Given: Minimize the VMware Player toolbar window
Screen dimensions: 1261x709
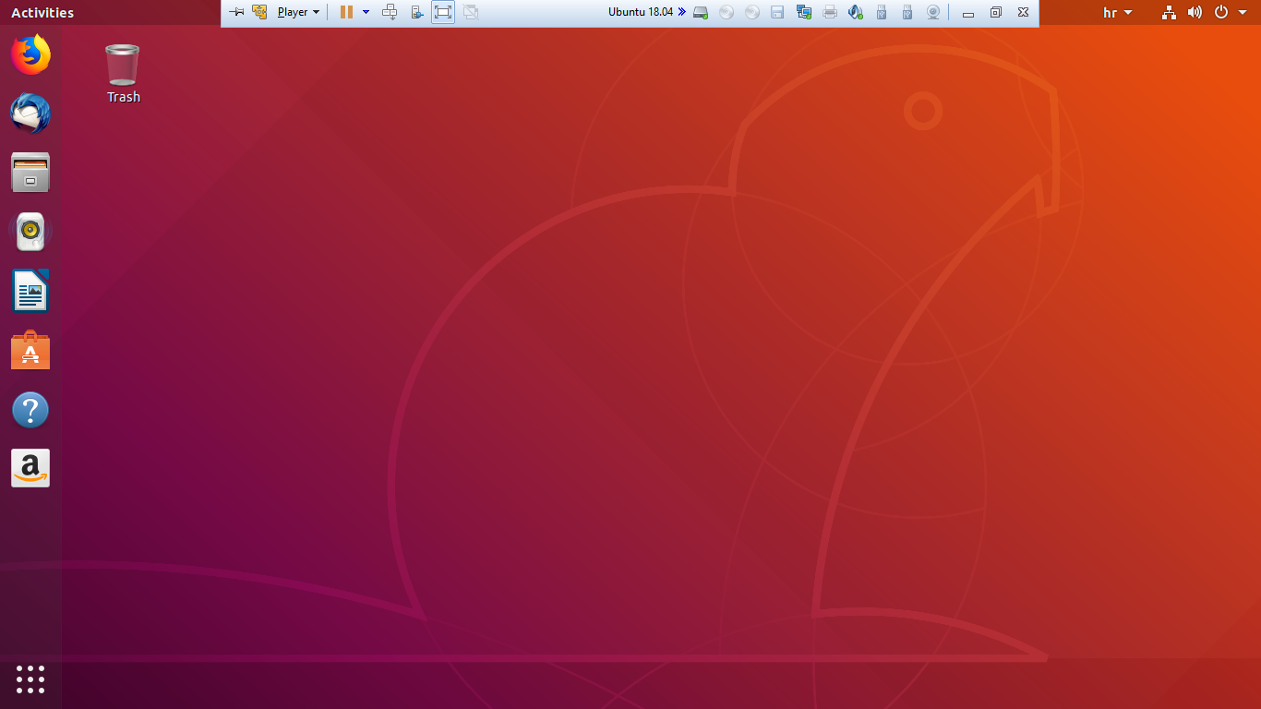Looking at the screenshot, I should pyautogui.click(x=968, y=13).
